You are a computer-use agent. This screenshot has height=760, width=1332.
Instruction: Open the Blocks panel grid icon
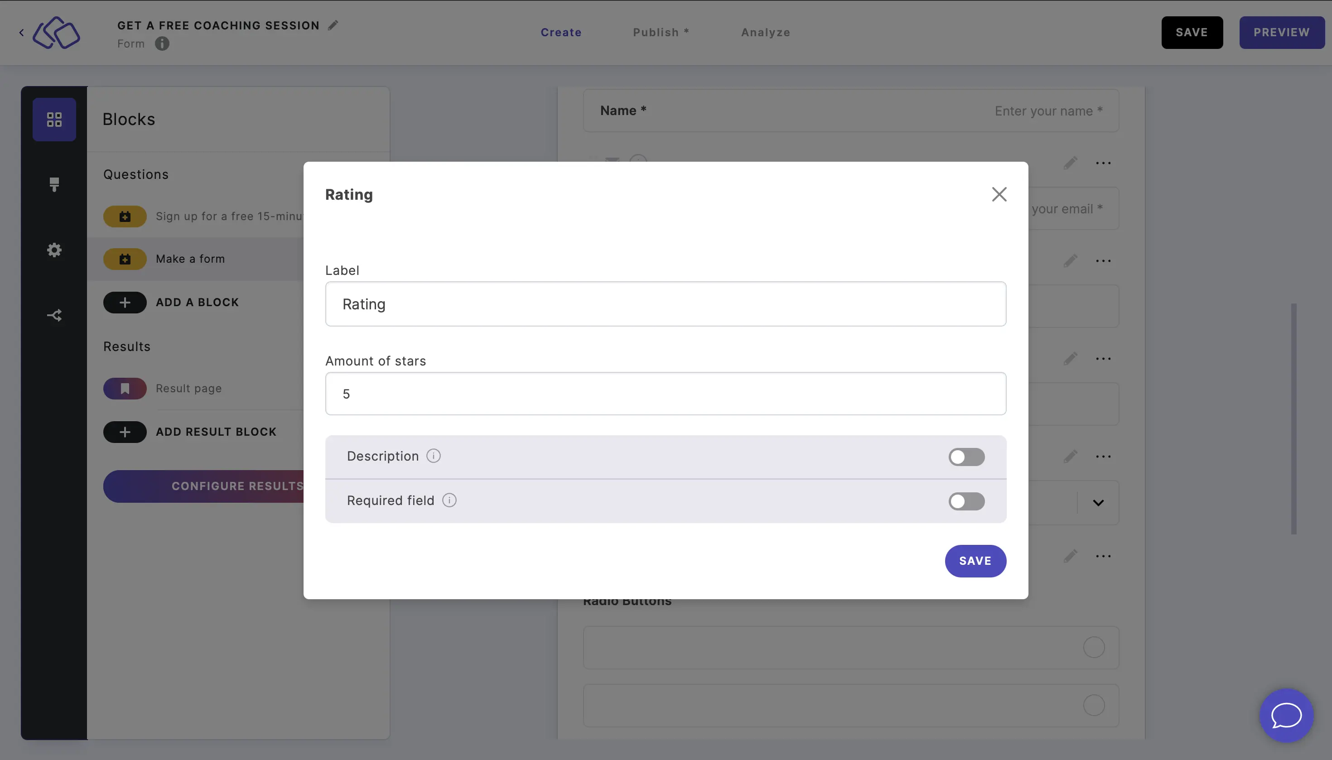(x=54, y=120)
